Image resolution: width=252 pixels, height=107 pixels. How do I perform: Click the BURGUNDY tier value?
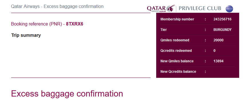[223, 30]
